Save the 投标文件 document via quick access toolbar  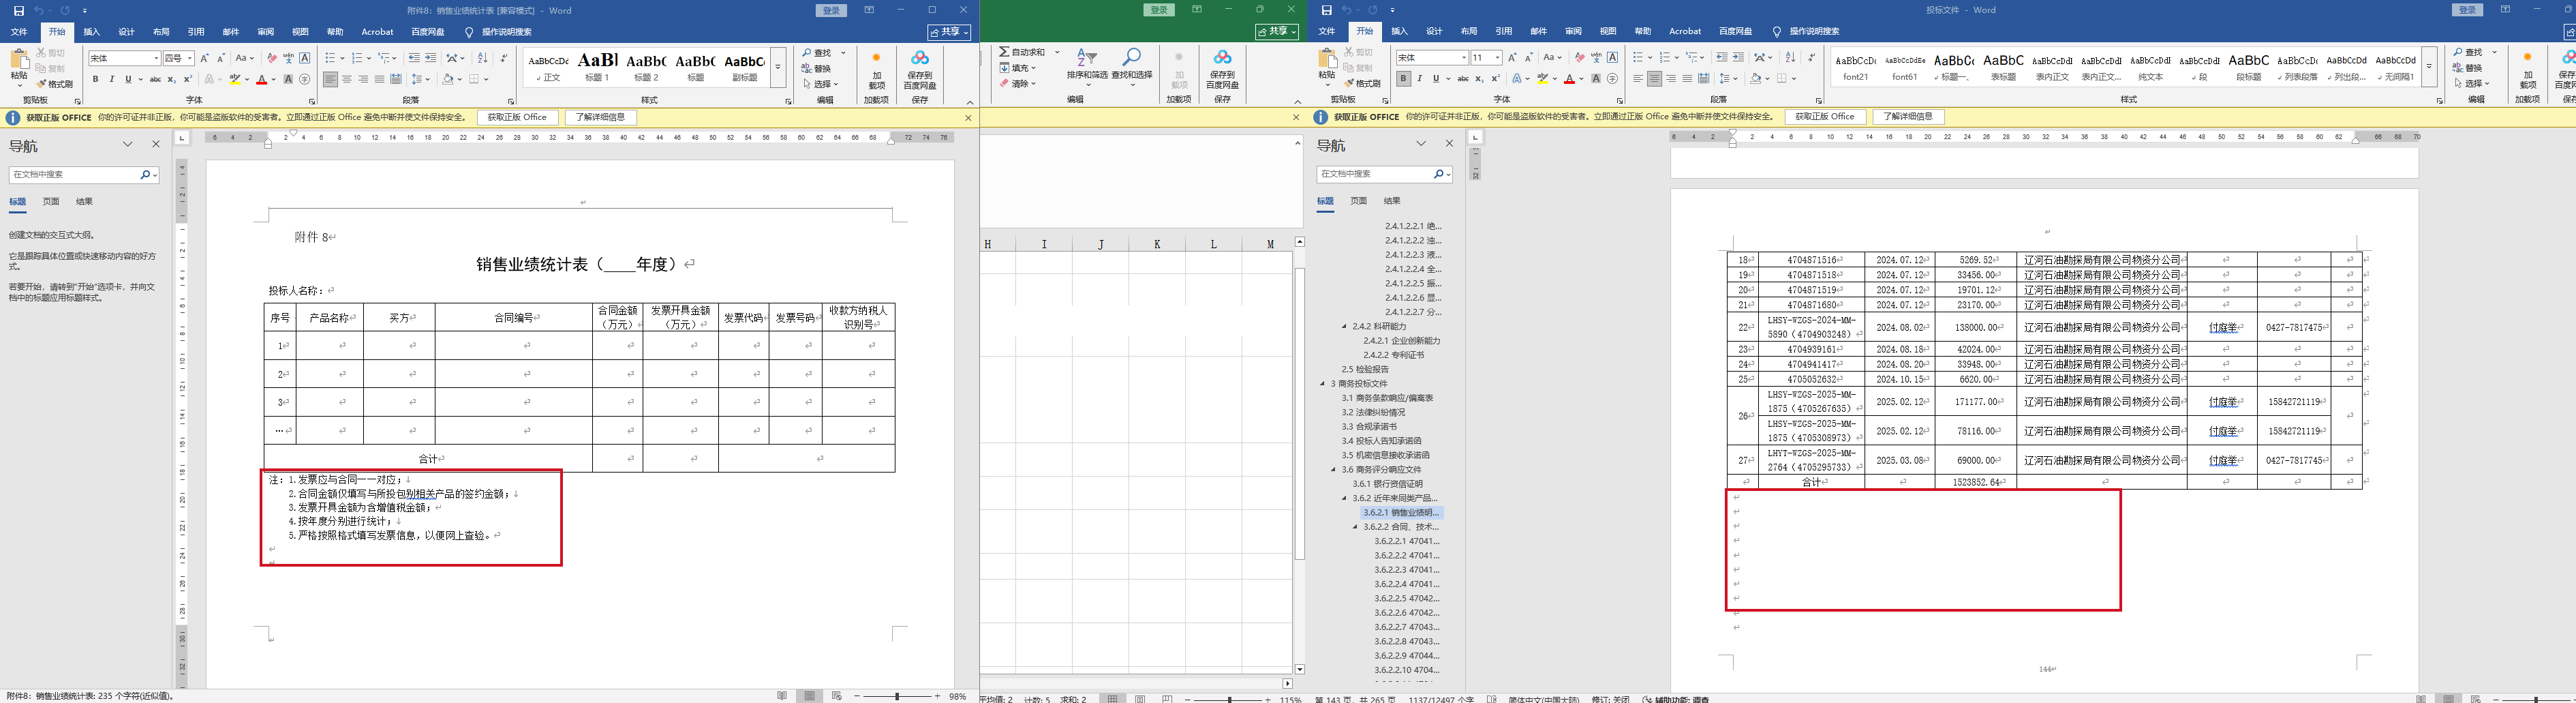1326,10
